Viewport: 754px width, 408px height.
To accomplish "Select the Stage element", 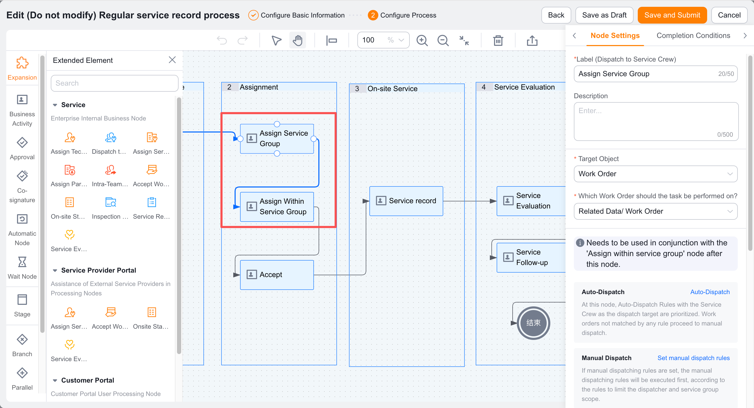I will point(22,306).
